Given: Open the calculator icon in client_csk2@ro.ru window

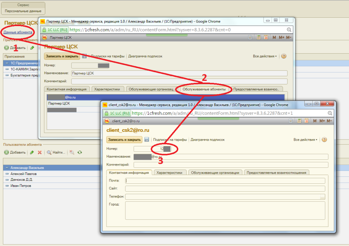Looking at the screenshot, I should point(299,121).
